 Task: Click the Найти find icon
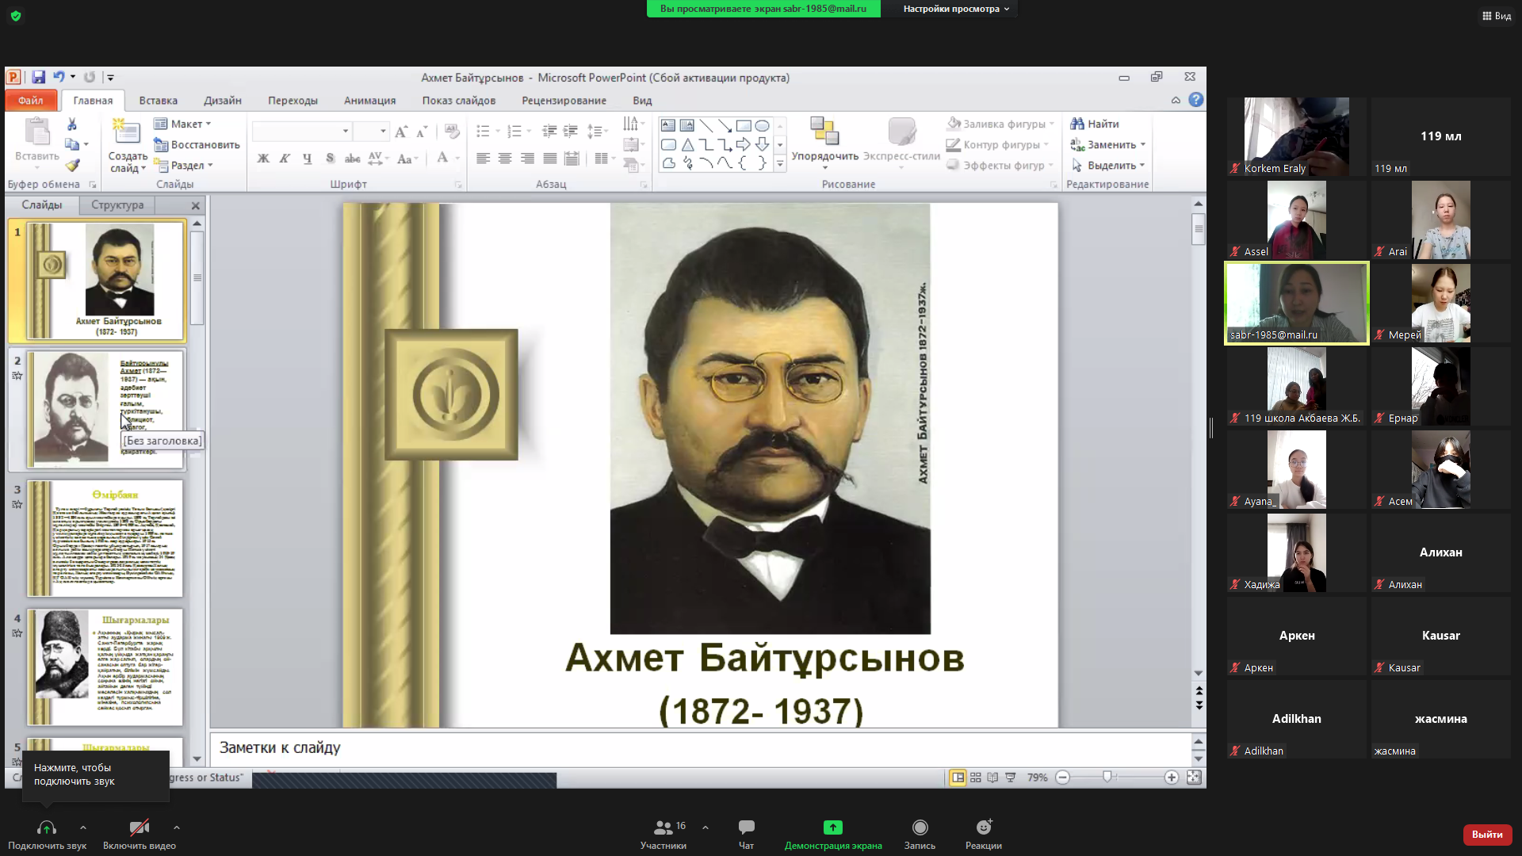(x=1095, y=124)
